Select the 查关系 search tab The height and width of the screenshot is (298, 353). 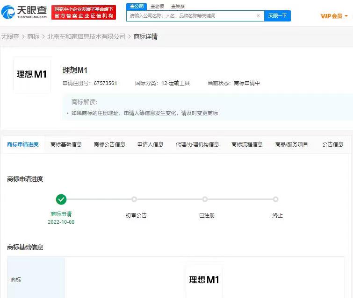tap(178, 7)
